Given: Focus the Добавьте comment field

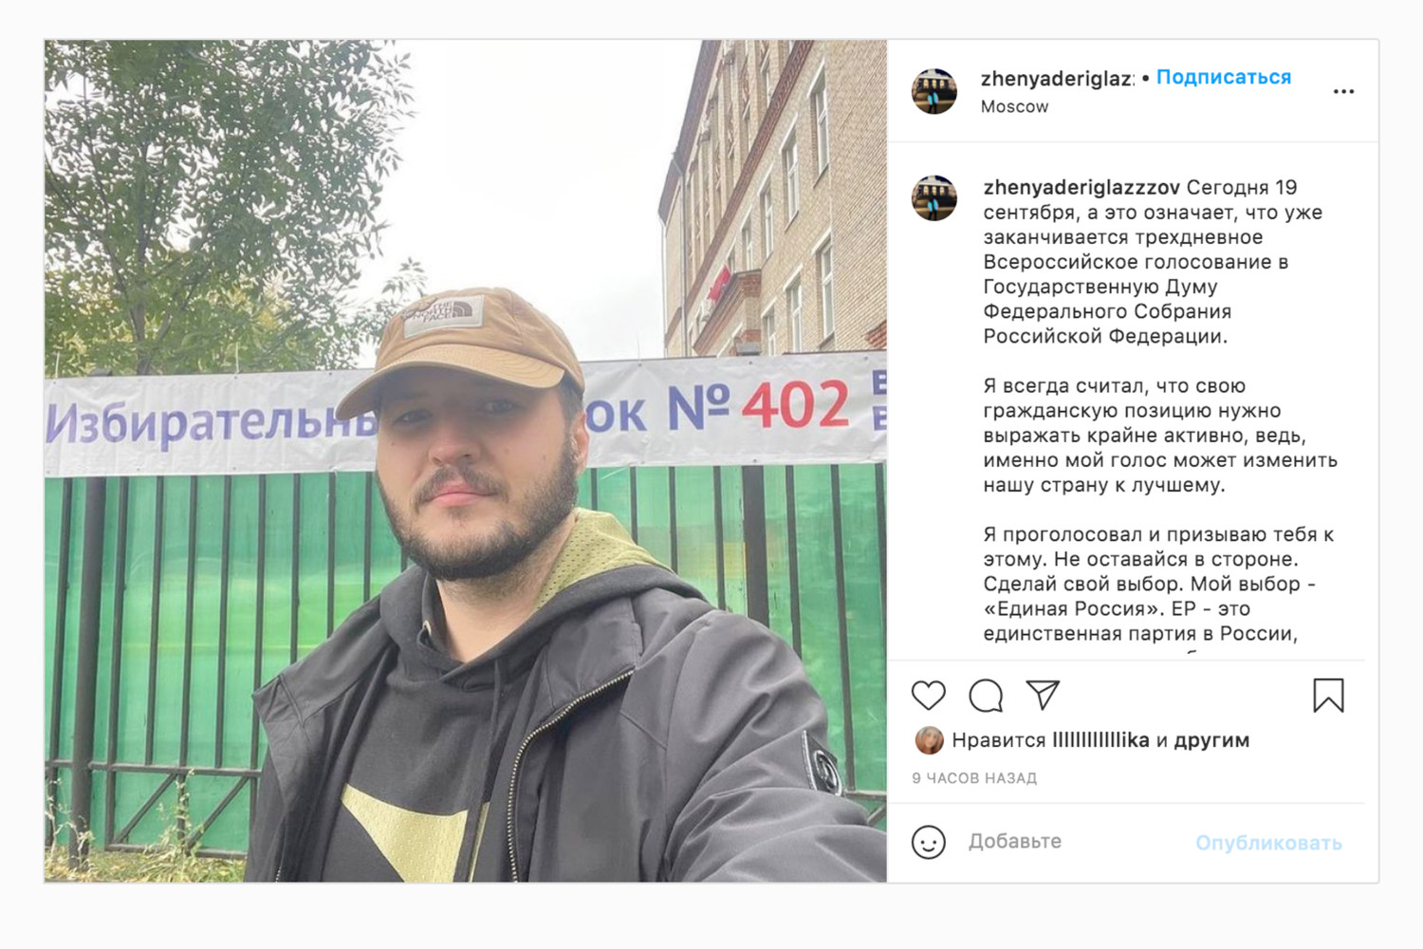Looking at the screenshot, I should [1072, 842].
